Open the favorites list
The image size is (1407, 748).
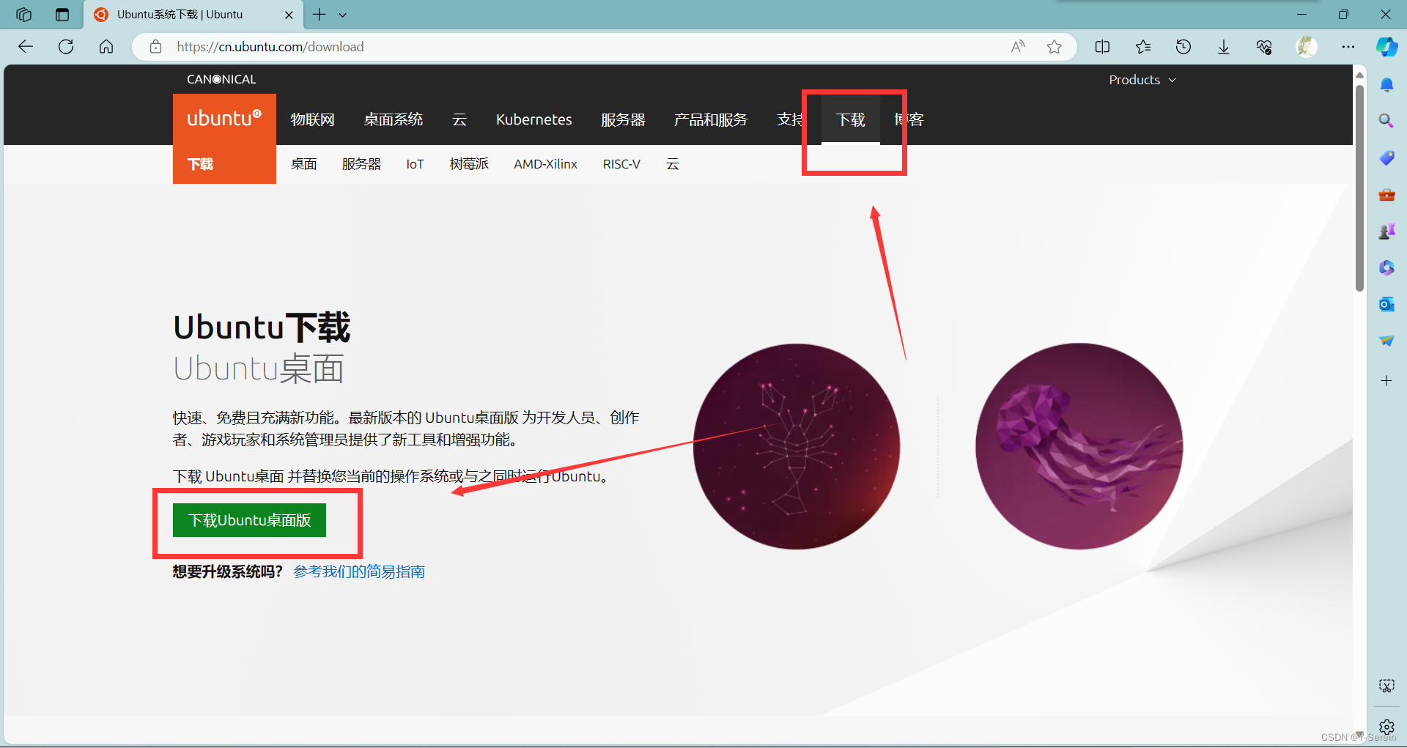pyautogui.click(x=1143, y=47)
